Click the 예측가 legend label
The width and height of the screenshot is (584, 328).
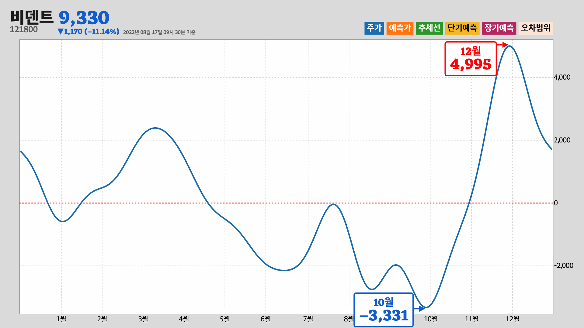pos(400,28)
